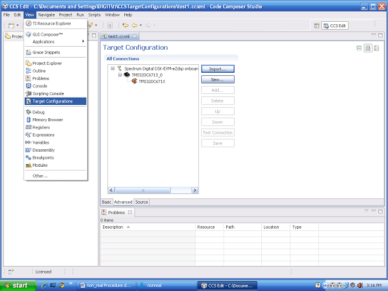Open the Variables view

pyautogui.click(x=55, y=142)
